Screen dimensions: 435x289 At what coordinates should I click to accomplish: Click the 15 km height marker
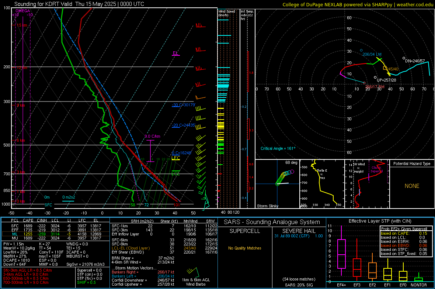click(x=22, y=25)
